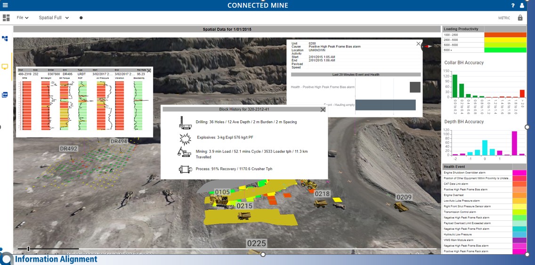Open the help question mark
The width and height of the screenshot is (535, 265).
pyautogui.click(x=513, y=6)
